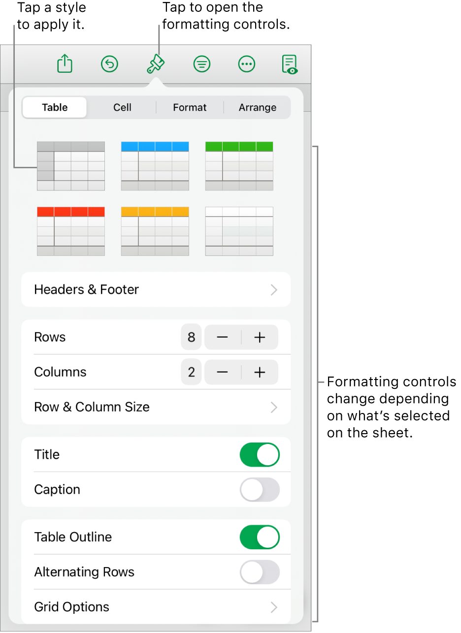
Task: Tap the Undo icon
Action: point(109,64)
